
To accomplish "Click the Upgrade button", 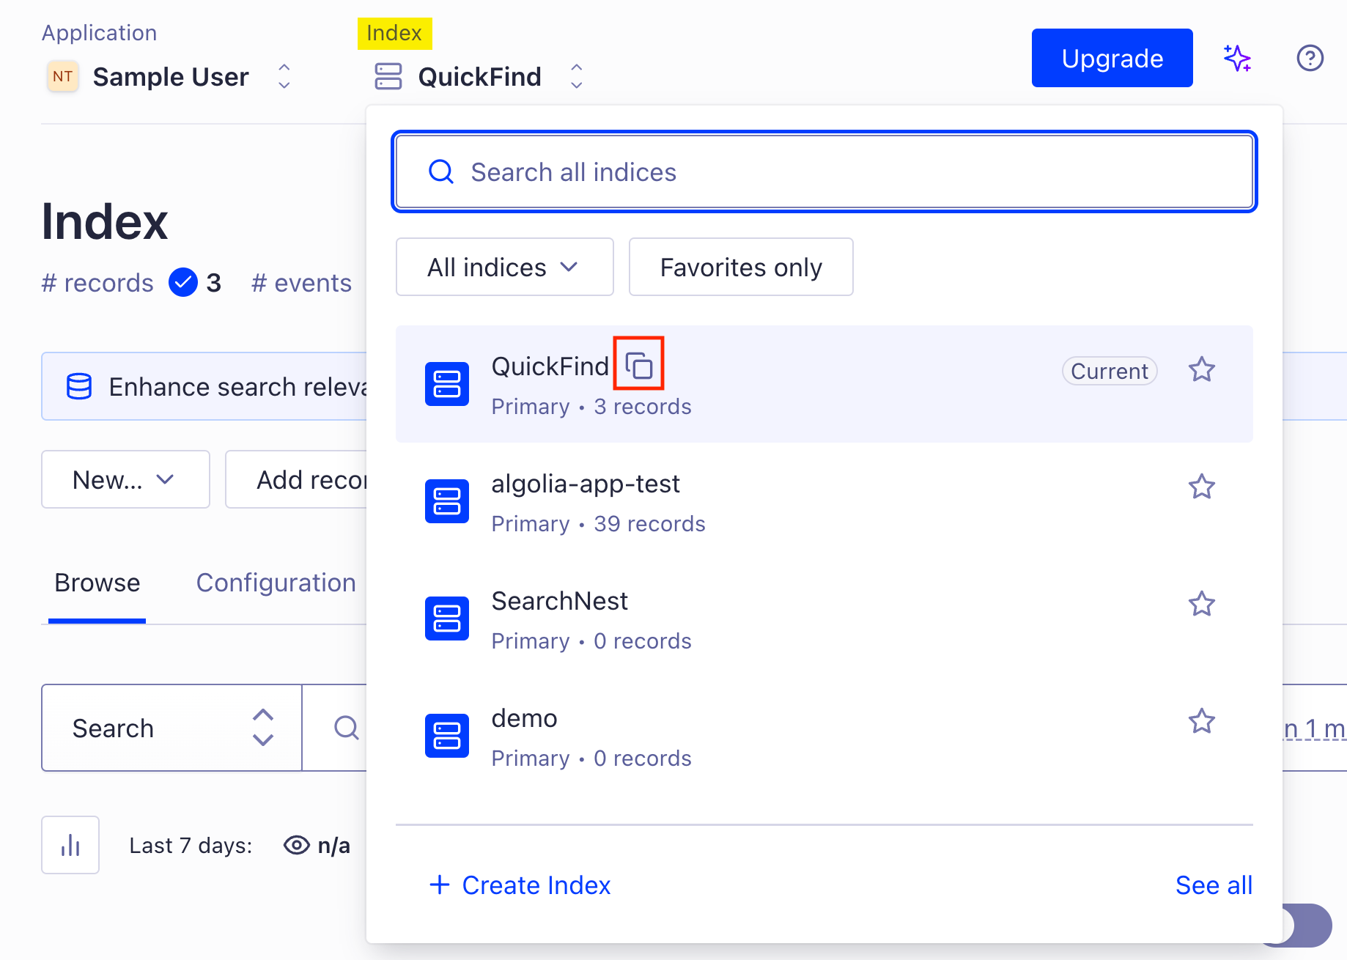I will pos(1112,58).
